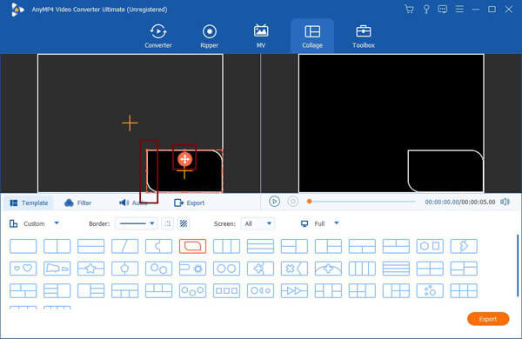Screen dimensions: 522x339
Task: Open the Export tab in the panel
Action: tap(190, 203)
